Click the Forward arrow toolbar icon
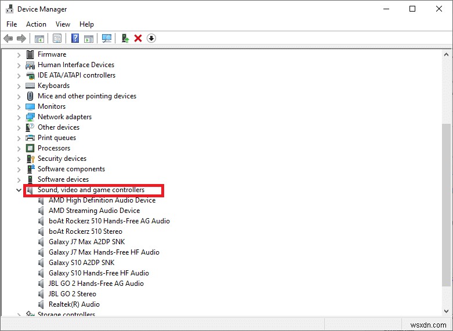 pos(21,38)
